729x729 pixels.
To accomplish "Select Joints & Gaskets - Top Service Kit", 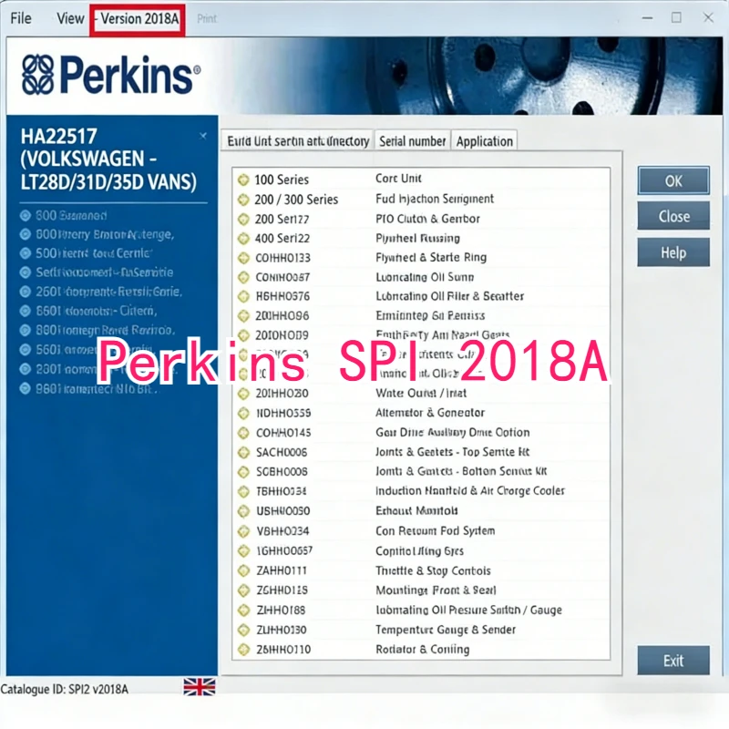I will pos(452,452).
